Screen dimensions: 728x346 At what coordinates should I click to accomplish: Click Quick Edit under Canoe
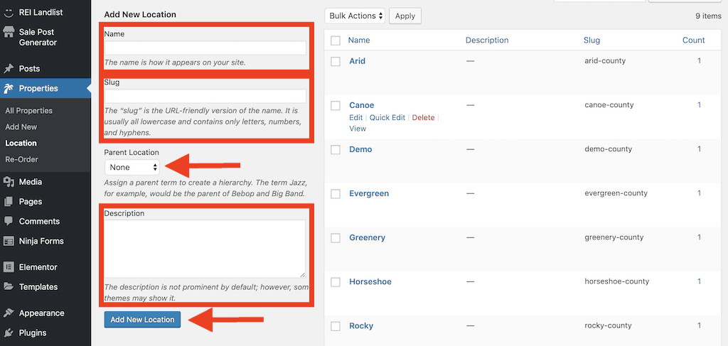[387, 117]
